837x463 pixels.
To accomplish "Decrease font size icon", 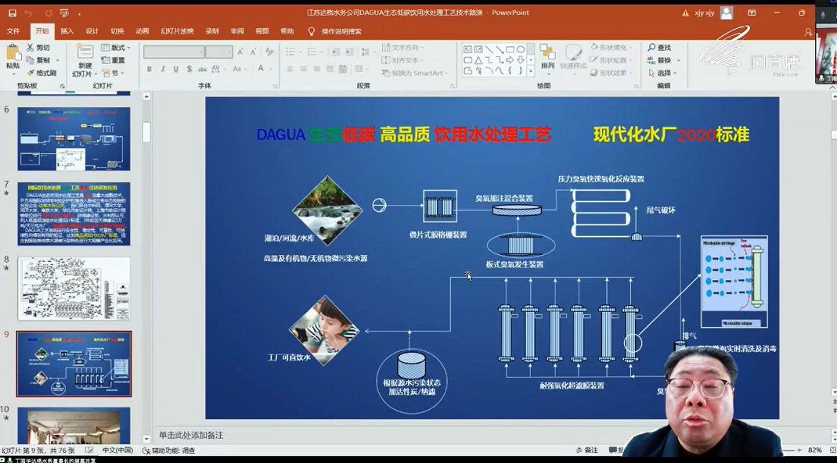I will tap(254, 52).
